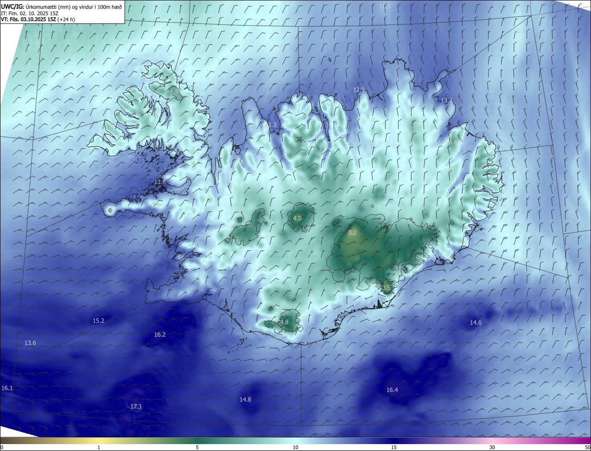Click the 16.4 value over the ocean

(392, 390)
